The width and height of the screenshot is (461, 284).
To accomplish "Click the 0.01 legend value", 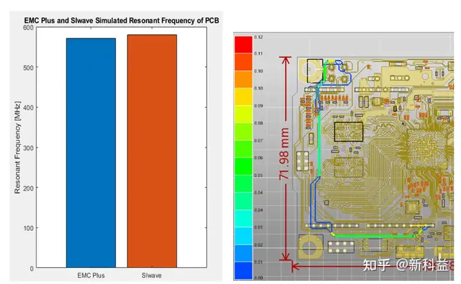I will pos(259,262).
